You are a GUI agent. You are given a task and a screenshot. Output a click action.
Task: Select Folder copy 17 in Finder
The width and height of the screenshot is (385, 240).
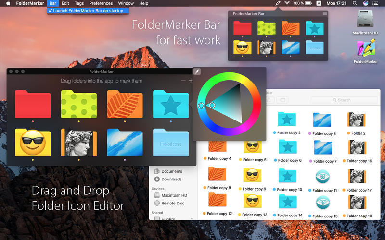pyautogui.click(x=357, y=176)
